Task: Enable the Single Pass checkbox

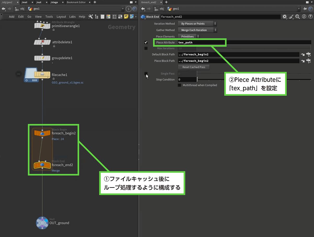Action: [x=146, y=74]
